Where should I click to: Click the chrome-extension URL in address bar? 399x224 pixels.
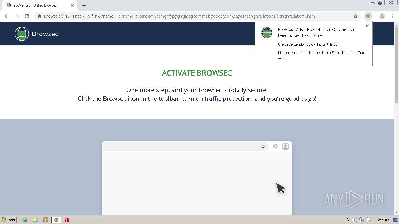click(217, 16)
